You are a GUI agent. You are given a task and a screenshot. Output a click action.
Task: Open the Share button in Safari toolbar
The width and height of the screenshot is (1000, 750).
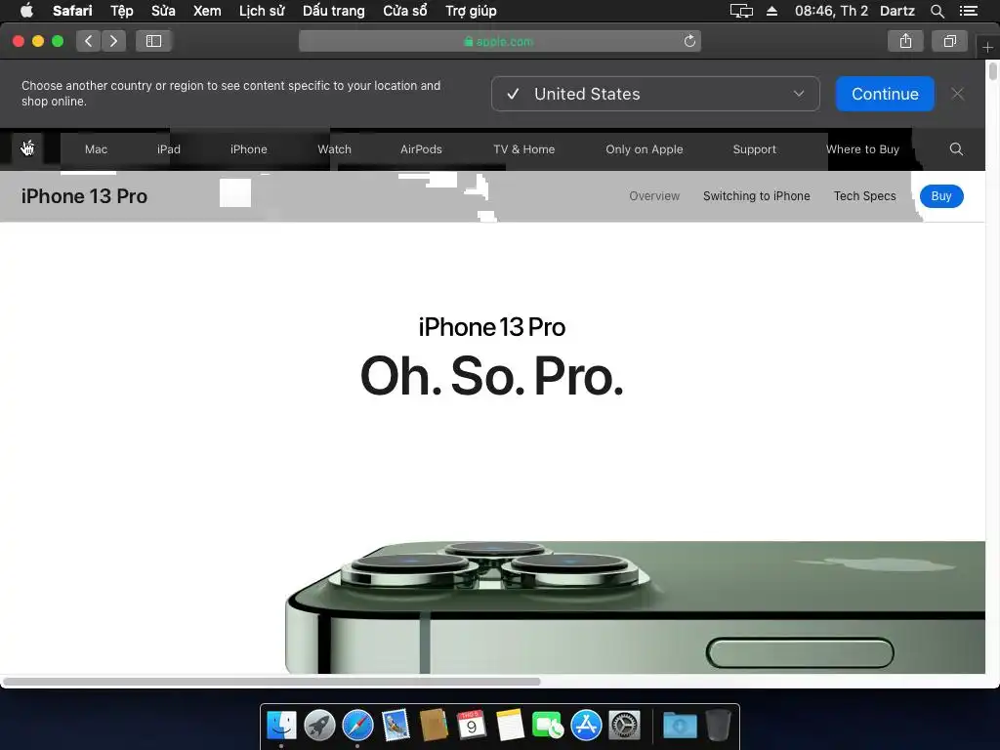[905, 41]
